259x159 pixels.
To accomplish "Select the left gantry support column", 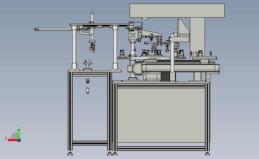I will tap(74, 48).
